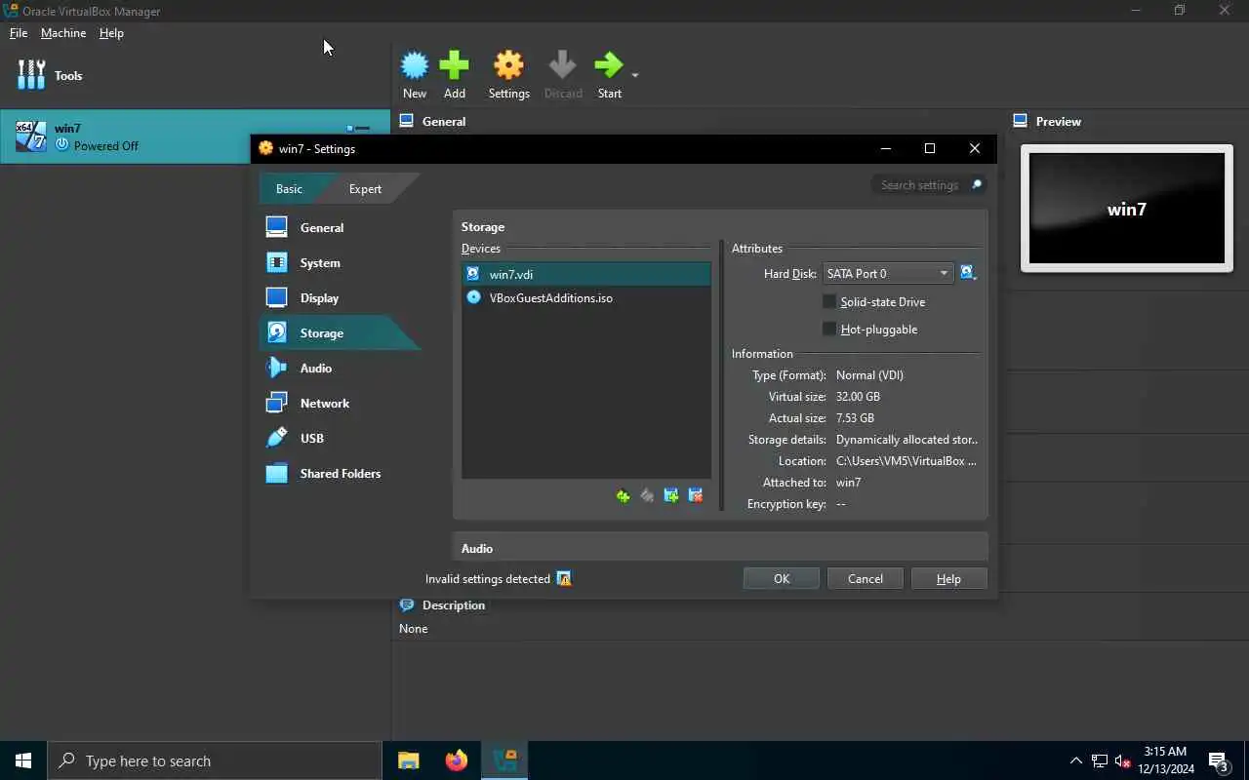Open the Help menu
Screen dimensions: 1249x780
click(x=111, y=32)
